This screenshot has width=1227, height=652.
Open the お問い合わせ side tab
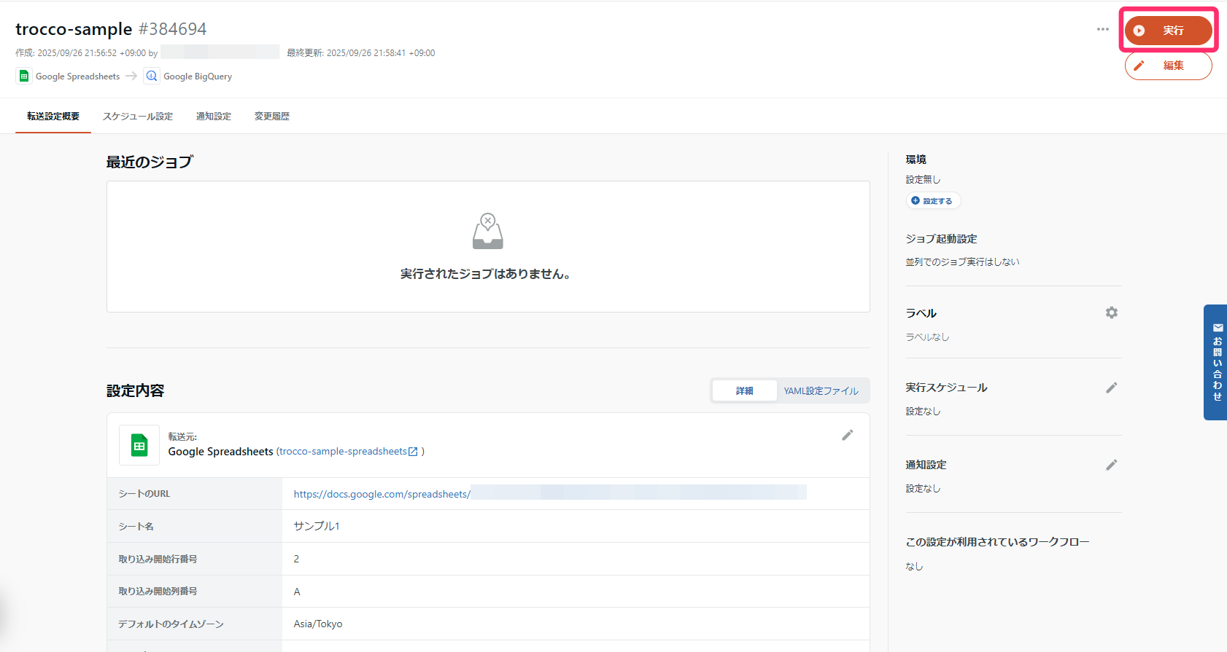click(x=1216, y=362)
